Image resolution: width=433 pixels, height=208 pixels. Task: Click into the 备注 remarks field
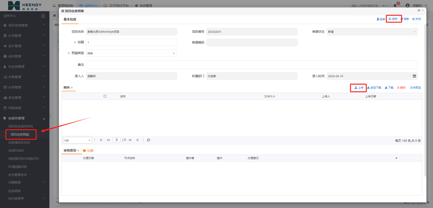click(252, 65)
